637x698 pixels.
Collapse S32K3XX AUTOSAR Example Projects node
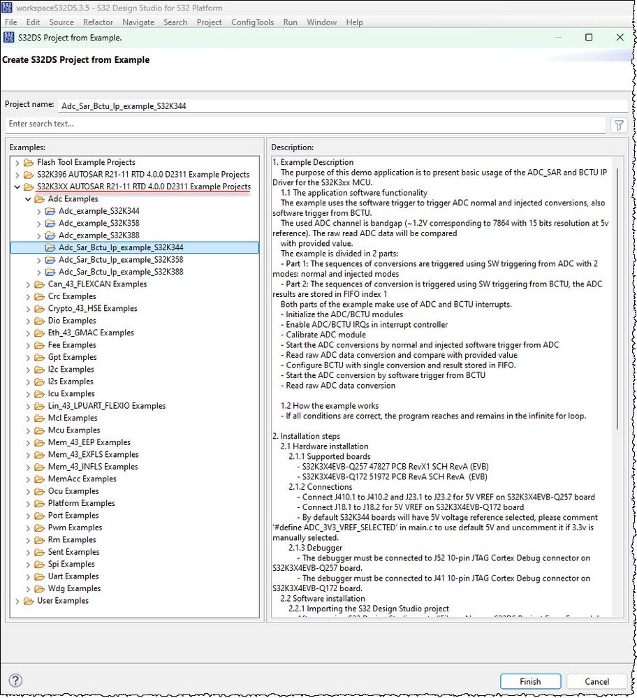(17, 187)
